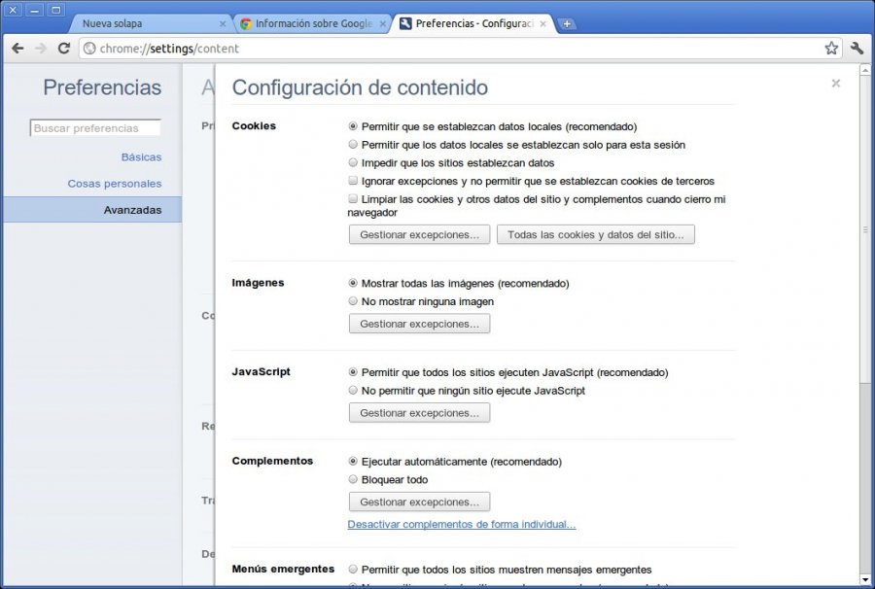The height and width of the screenshot is (589, 875).
Task: Select Bloquear todo for Complementos
Action: (x=353, y=479)
